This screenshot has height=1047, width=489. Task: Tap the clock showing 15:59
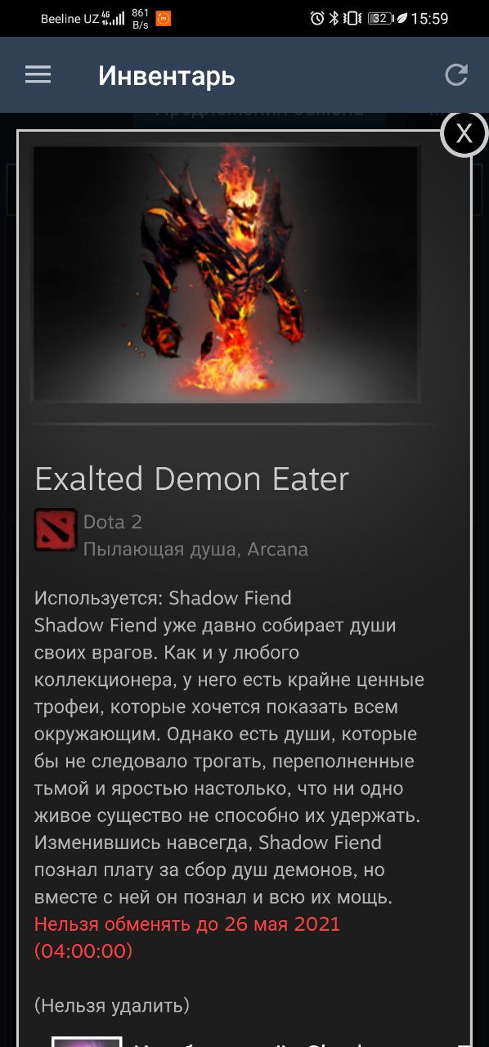click(429, 18)
